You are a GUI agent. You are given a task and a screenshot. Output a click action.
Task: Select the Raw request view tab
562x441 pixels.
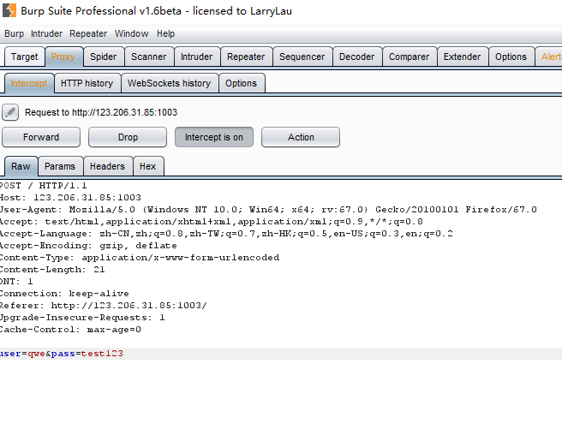point(21,166)
